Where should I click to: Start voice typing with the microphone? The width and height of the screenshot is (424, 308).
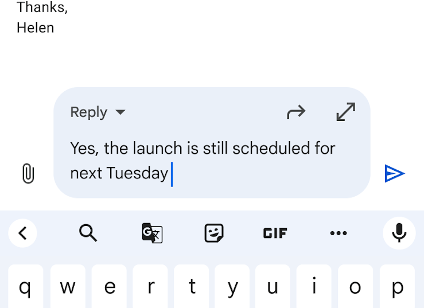click(399, 233)
